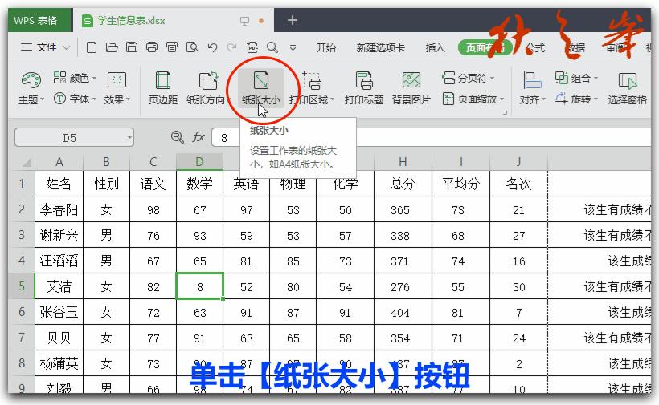Open the 组合 group dropdown
The width and height of the screenshot is (659, 405).
[576, 78]
